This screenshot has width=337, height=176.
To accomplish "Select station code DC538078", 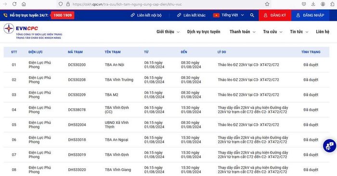I will pos(77,110).
